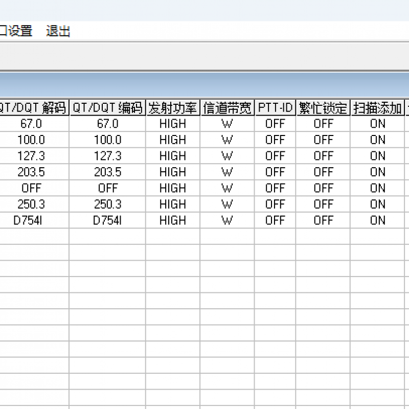Viewport: 409px width, 409px height.
Task: Select the PTT-ID column header
Action: 276,108
